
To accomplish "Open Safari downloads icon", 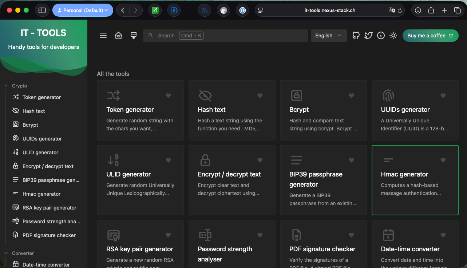I will [x=418, y=10].
